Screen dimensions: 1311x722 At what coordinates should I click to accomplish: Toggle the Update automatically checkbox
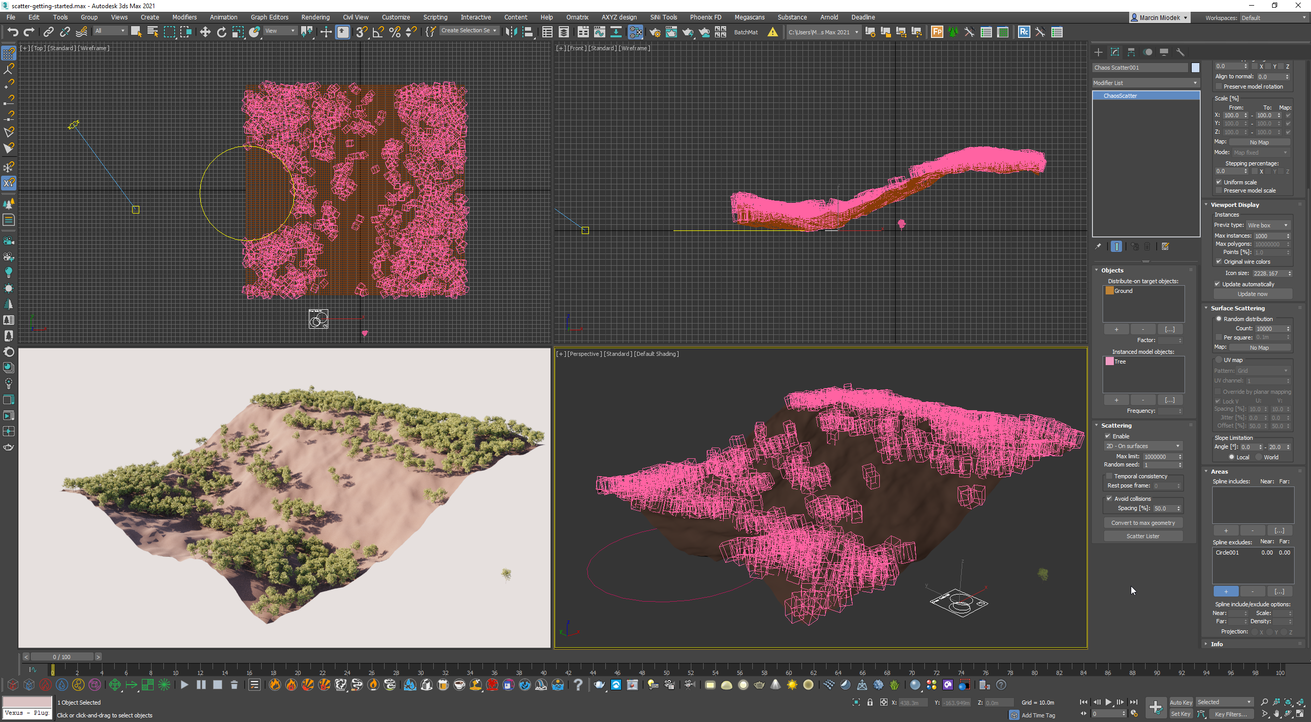(x=1217, y=284)
